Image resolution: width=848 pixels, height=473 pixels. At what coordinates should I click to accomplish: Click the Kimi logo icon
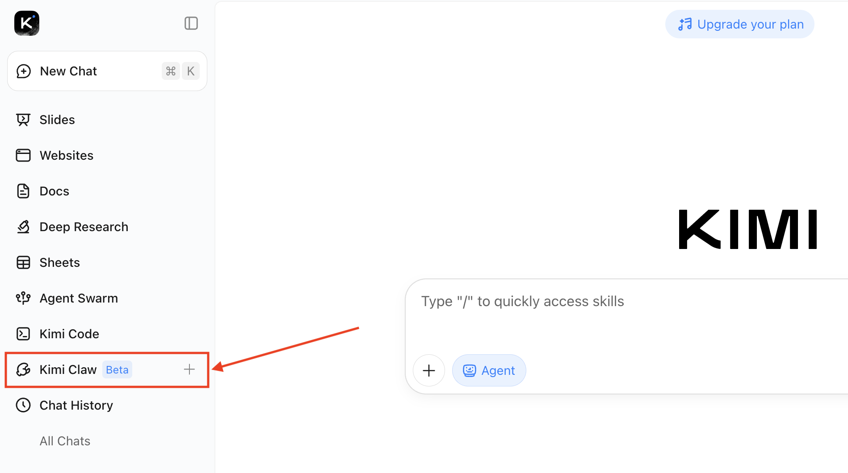click(27, 23)
